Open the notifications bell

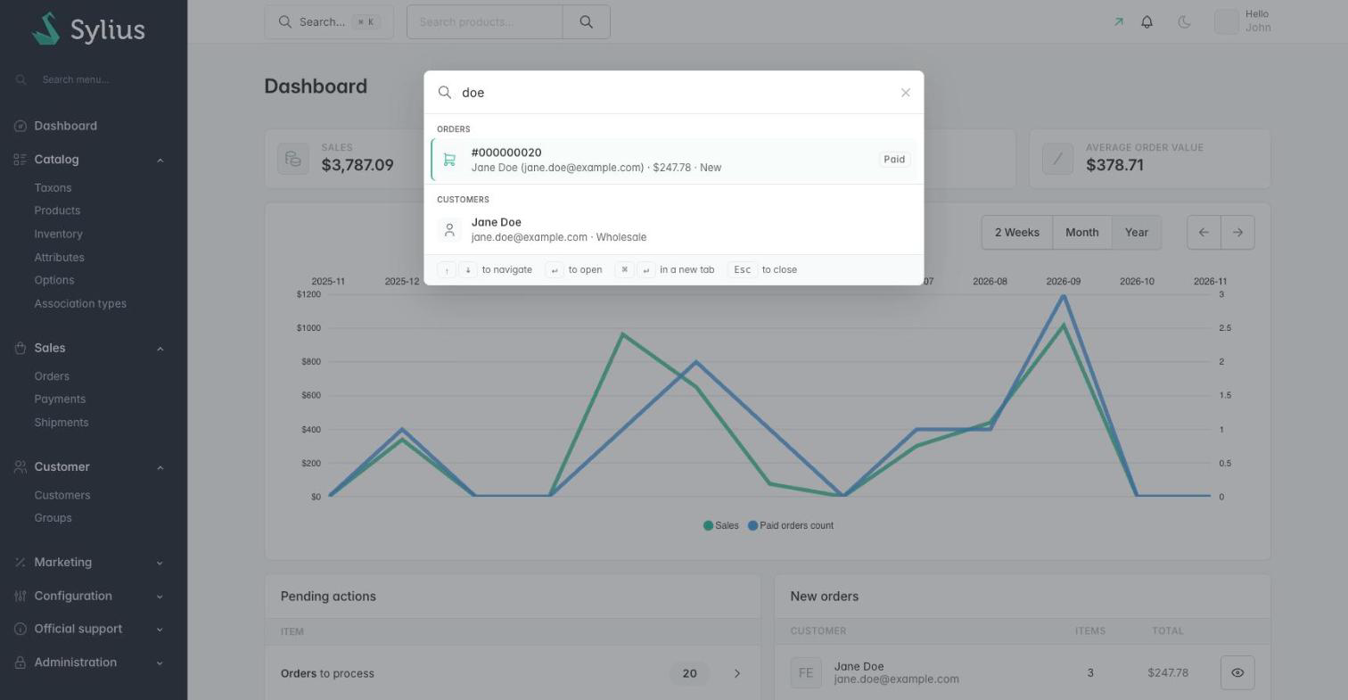[1147, 22]
